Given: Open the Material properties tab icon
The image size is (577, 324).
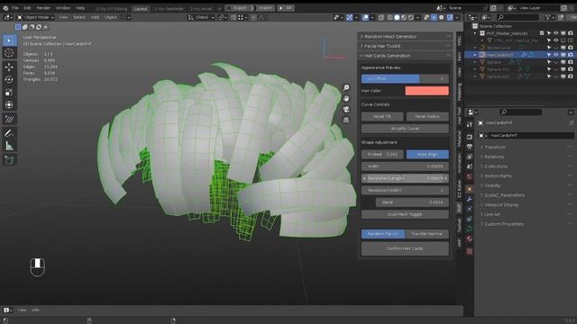Looking at the screenshot, I should (470, 238).
